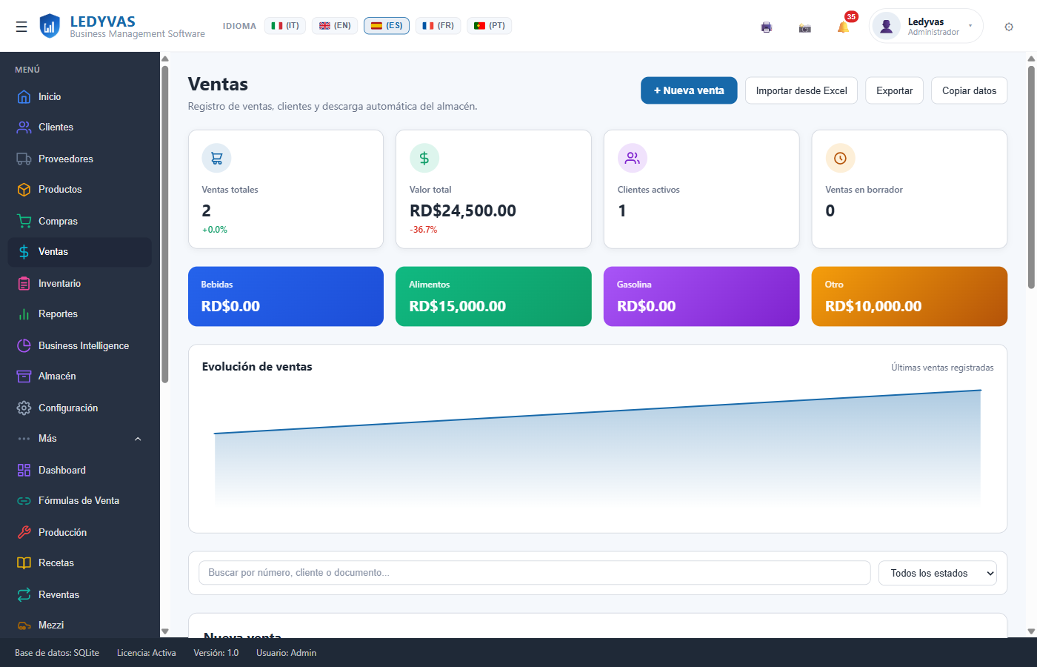Select the Alimentos category card

[493, 296]
